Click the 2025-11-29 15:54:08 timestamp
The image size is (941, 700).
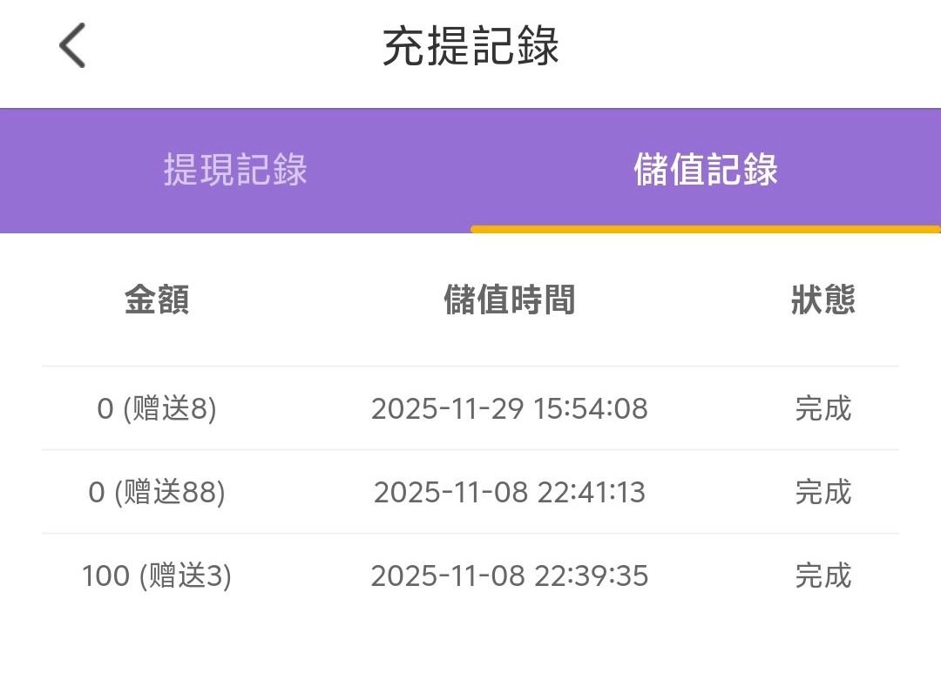510,408
